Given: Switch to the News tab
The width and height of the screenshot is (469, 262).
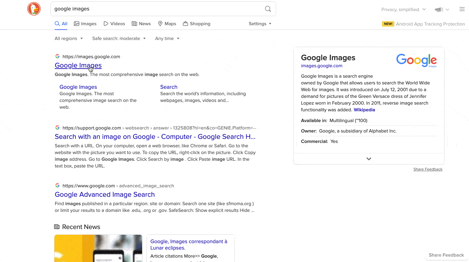Looking at the screenshot, I should point(141,24).
